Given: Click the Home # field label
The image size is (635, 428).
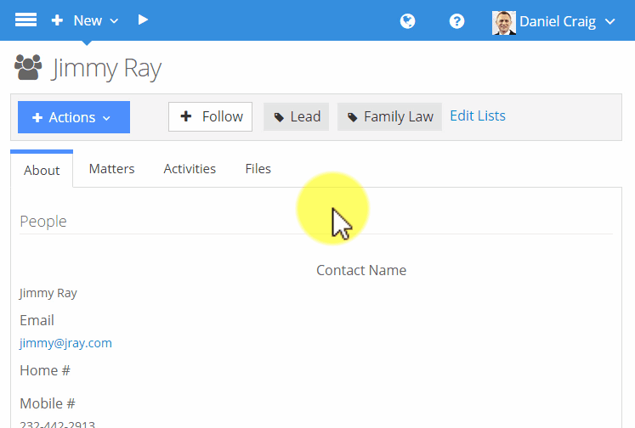Looking at the screenshot, I should (45, 370).
